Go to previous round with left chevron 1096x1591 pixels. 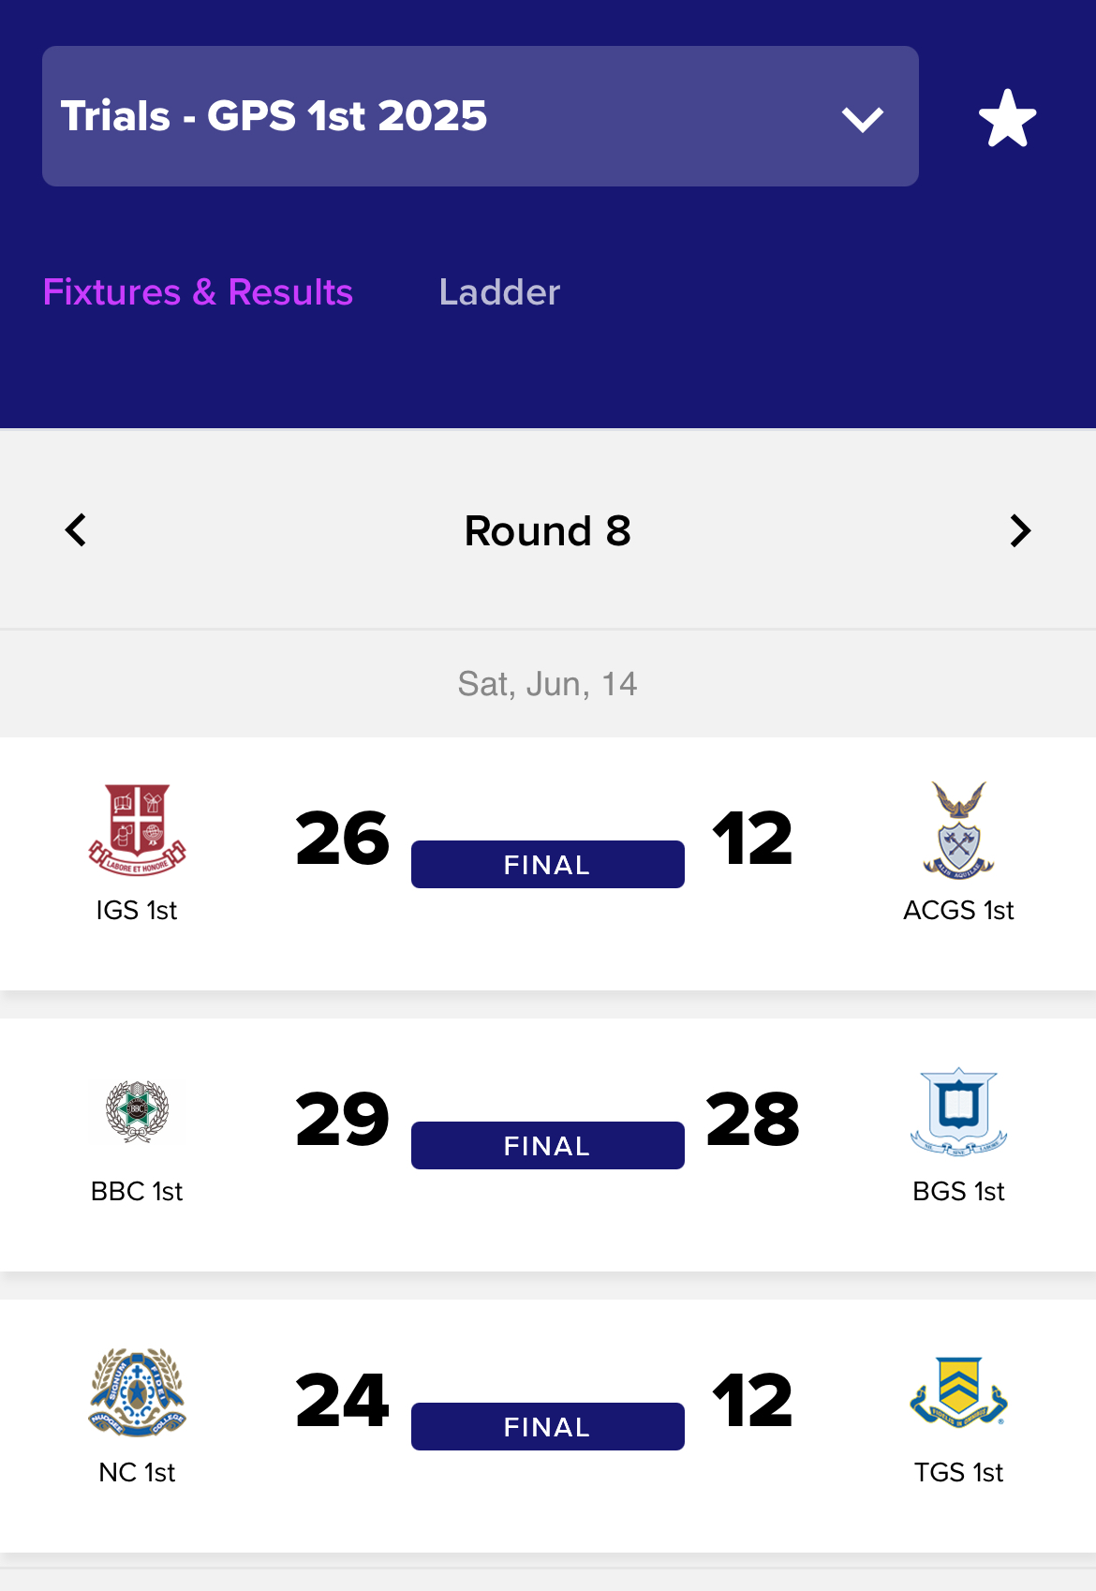[x=76, y=530]
